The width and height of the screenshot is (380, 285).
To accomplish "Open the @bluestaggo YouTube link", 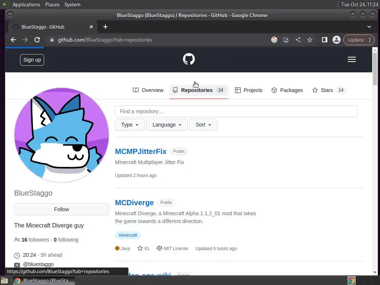I will click(x=38, y=264).
